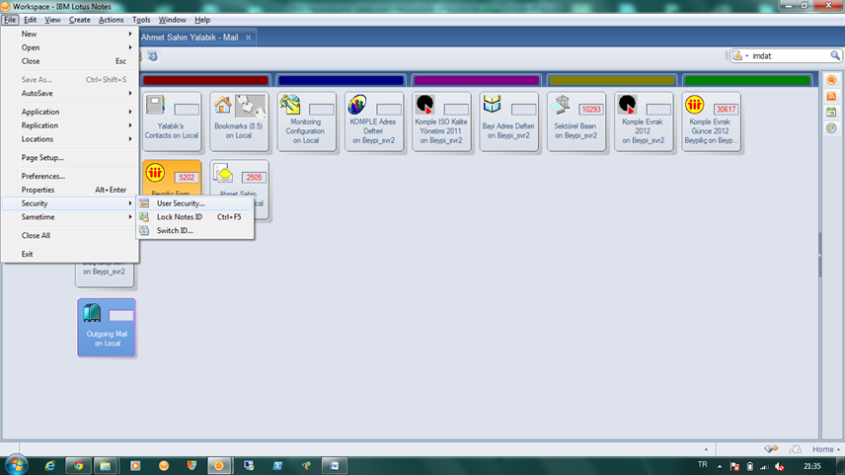Select the purple workspace tab
The height and width of the screenshot is (475, 845).
point(476,80)
